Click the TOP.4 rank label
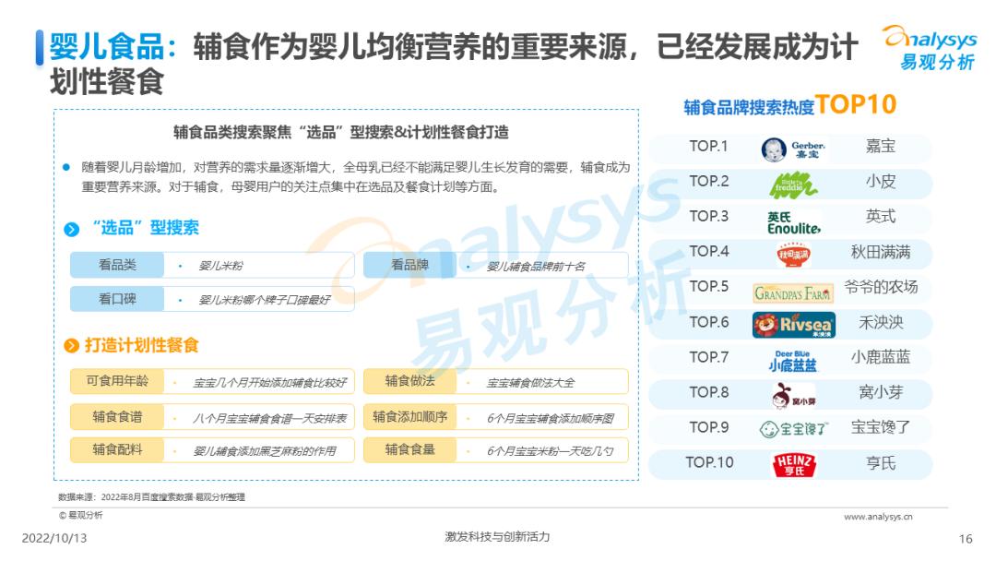This screenshot has width=996, height=561. [x=709, y=252]
